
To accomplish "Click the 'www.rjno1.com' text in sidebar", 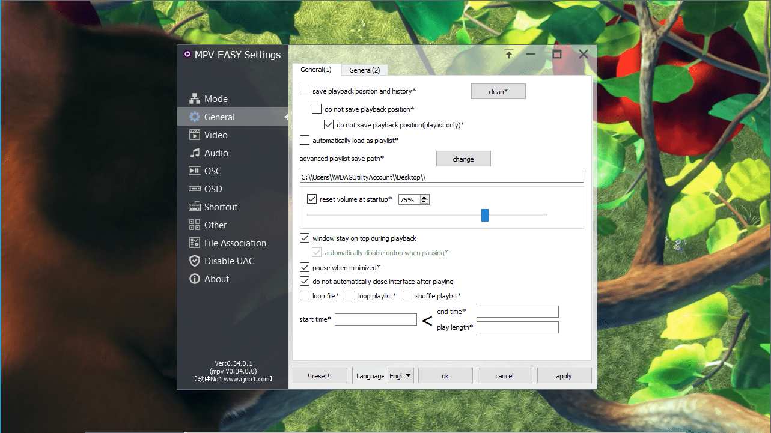I will (x=248, y=379).
